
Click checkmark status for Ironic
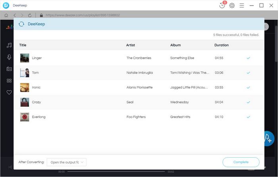click(248, 87)
